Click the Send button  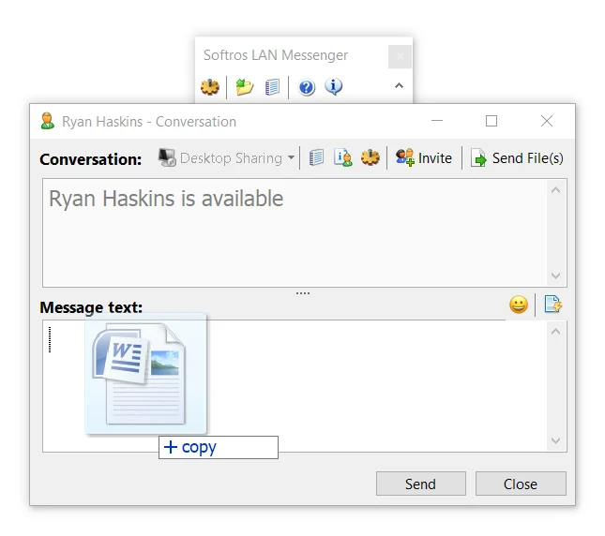(x=421, y=484)
